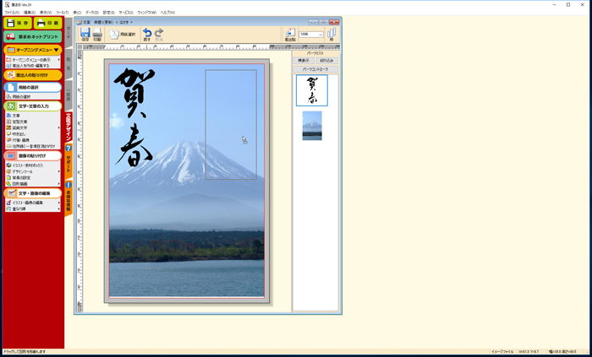
Task: Click the 保存 floppy disk icon in document toolbar
Action: pos(85,34)
